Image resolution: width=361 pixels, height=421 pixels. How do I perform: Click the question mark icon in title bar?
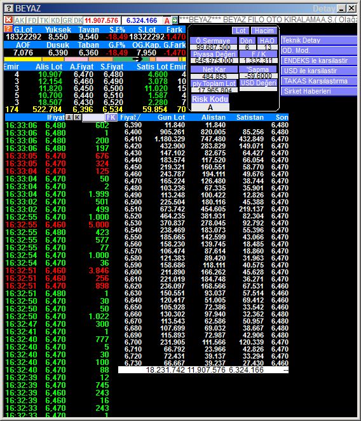[x=9, y=8]
